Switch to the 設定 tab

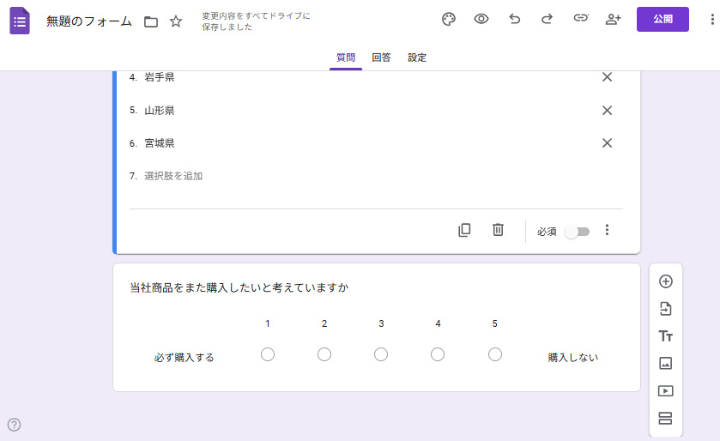[x=417, y=57]
